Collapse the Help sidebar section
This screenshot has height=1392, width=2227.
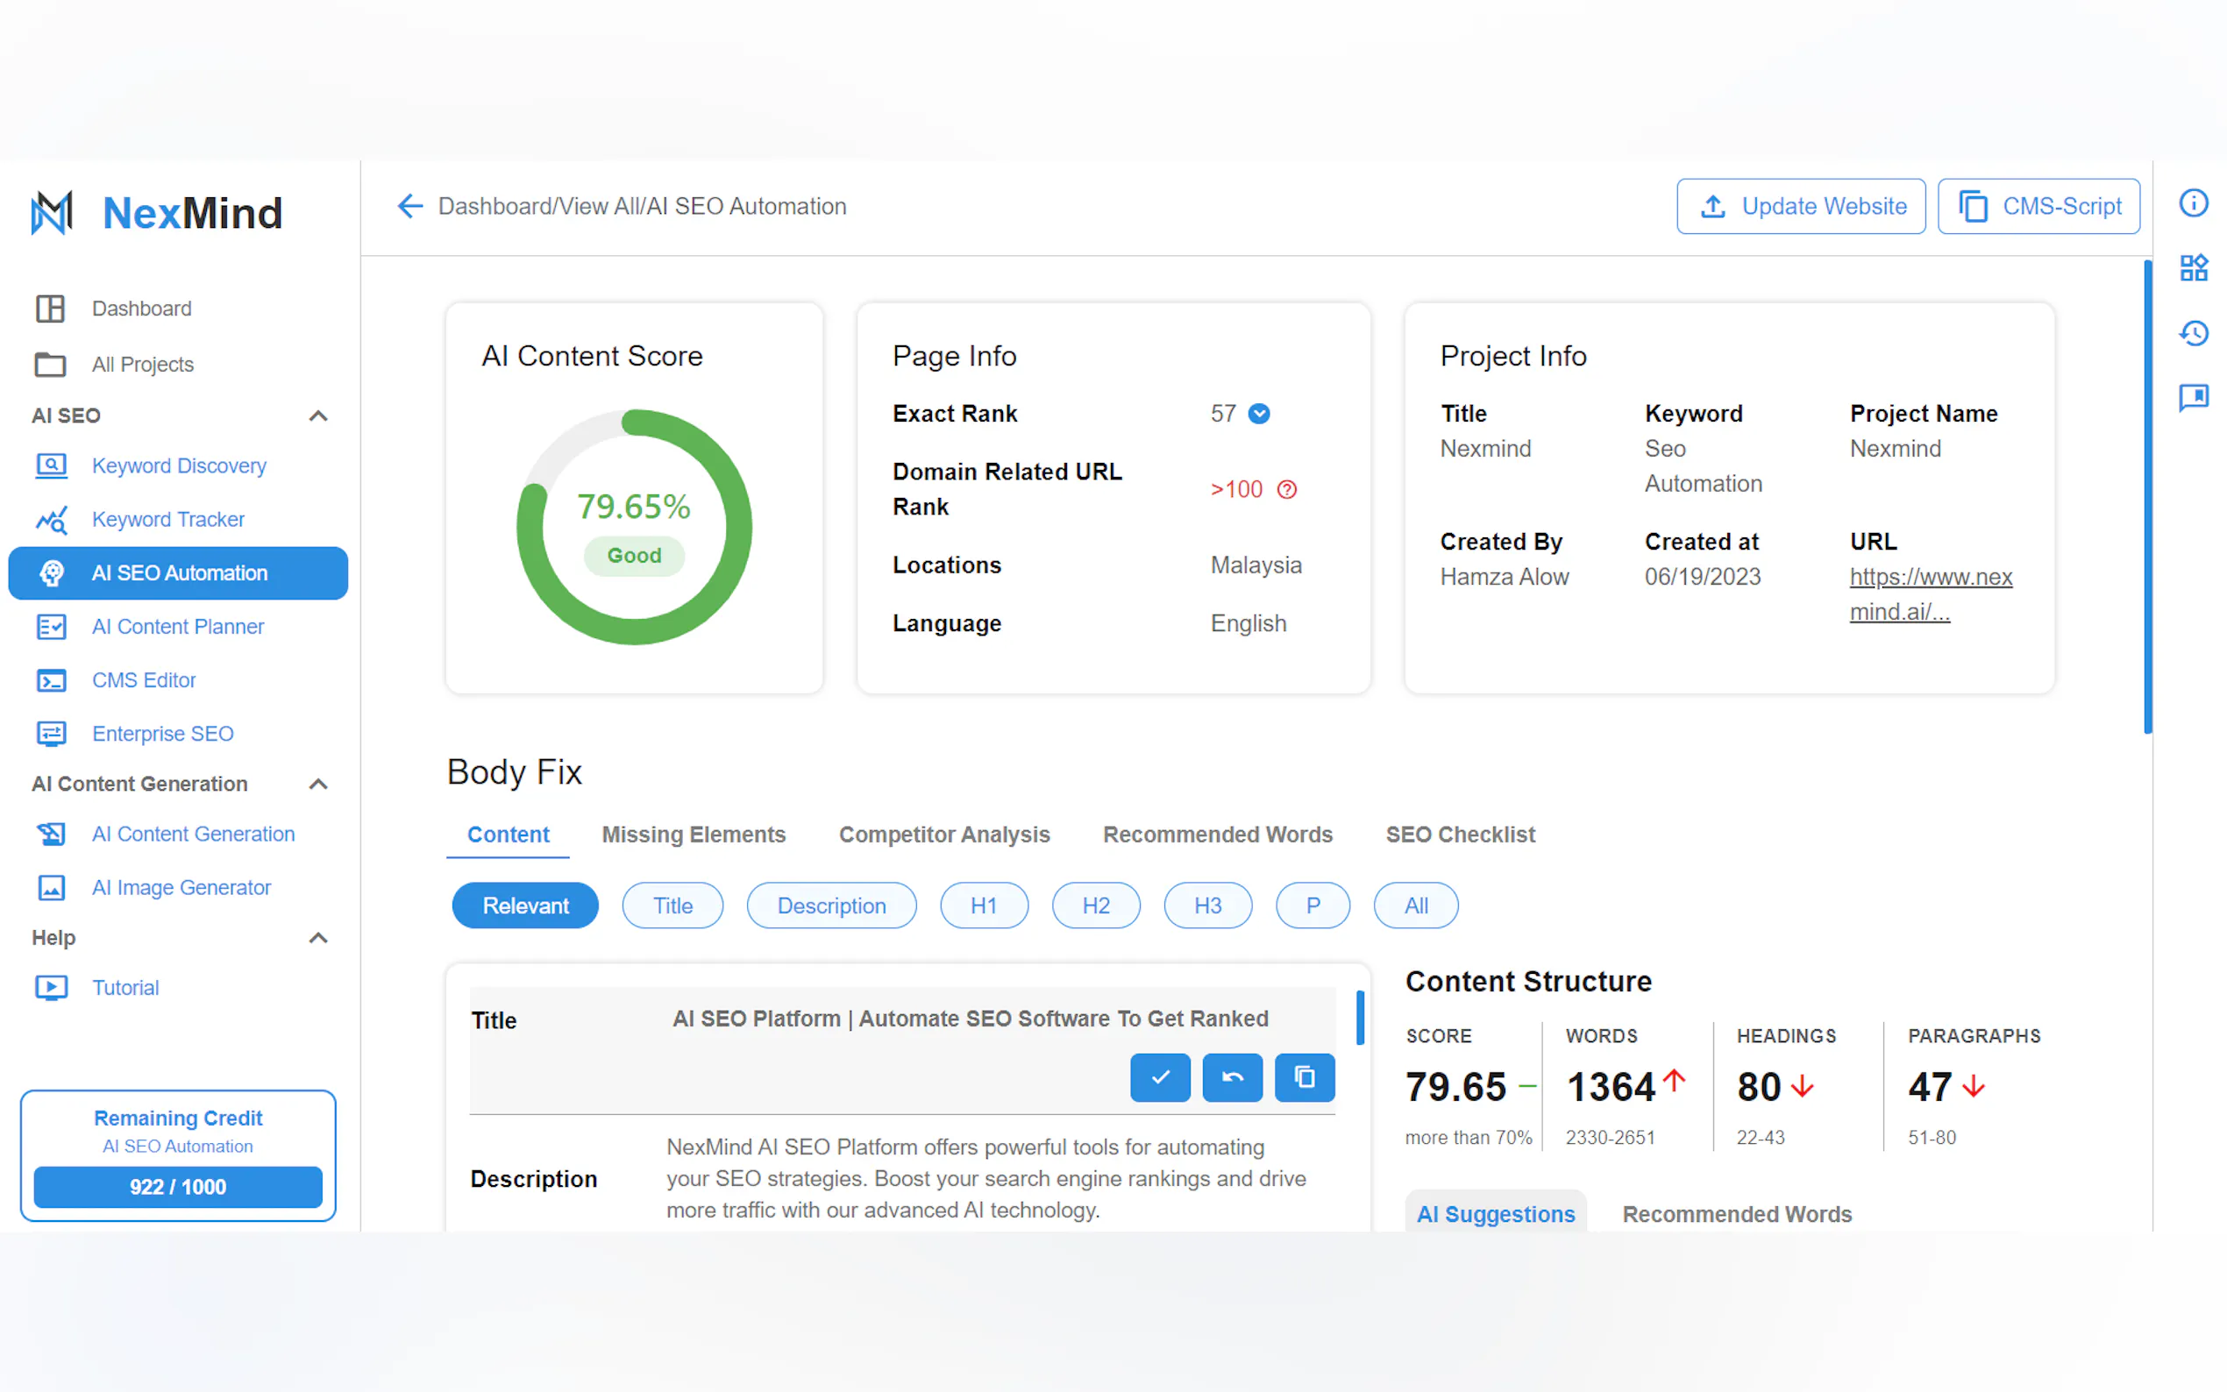click(x=317, y=938)
